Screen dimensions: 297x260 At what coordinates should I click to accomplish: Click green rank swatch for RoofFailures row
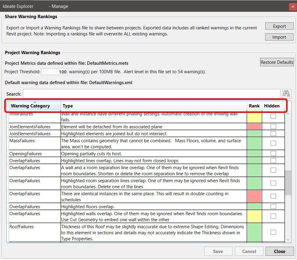(254, 232)
